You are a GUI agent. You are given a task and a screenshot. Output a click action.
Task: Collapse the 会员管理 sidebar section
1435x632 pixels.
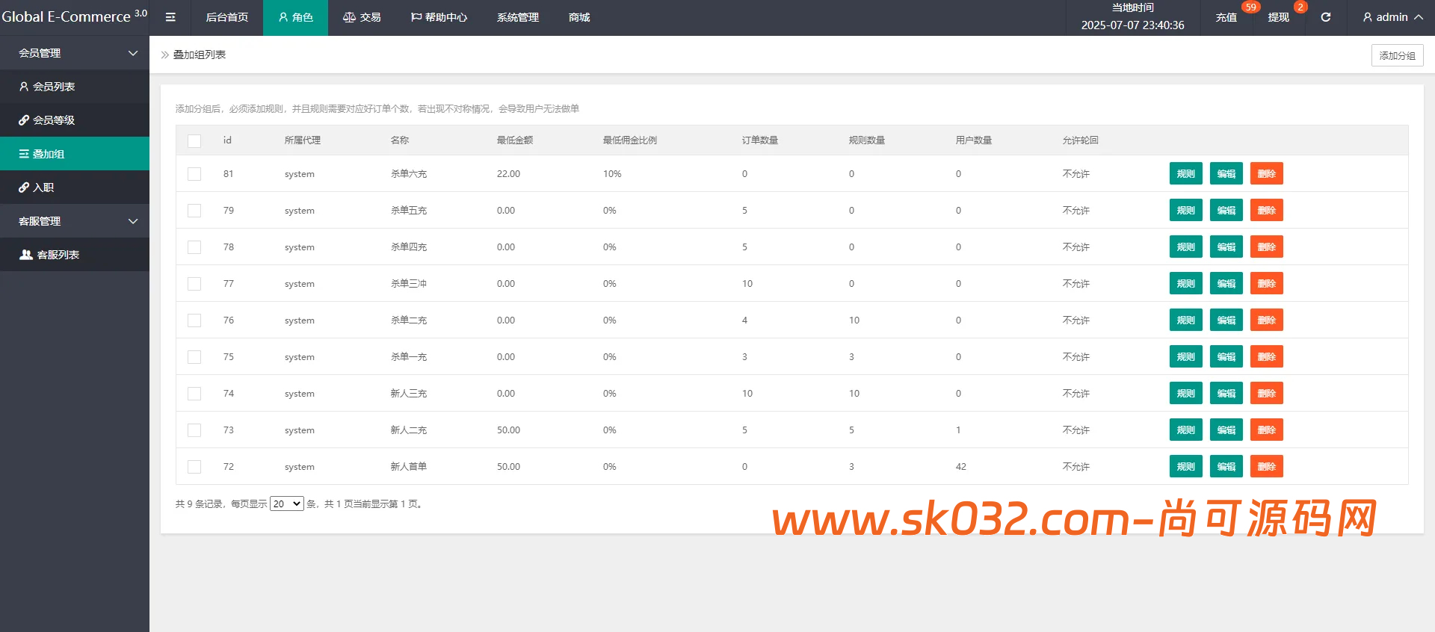pyautogui.click(x=75, y=53)
